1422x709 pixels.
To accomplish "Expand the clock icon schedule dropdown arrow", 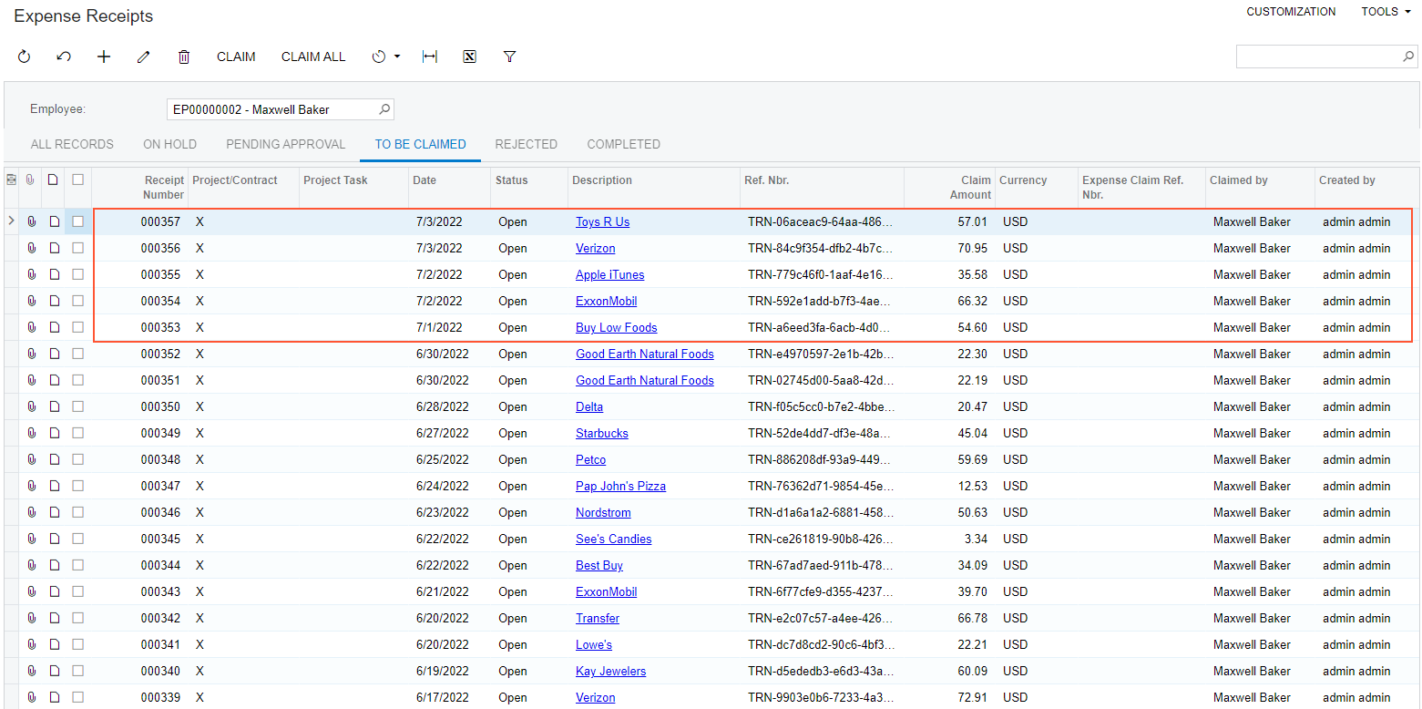I will pos(397,57).
